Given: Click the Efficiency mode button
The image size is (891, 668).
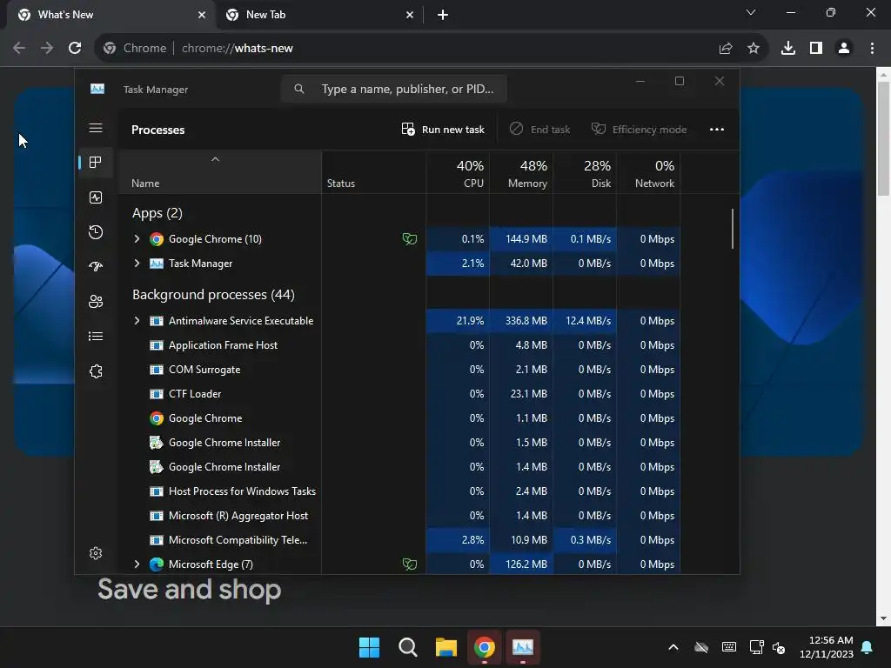Looking at the screenshot, I should coord(640,130).
